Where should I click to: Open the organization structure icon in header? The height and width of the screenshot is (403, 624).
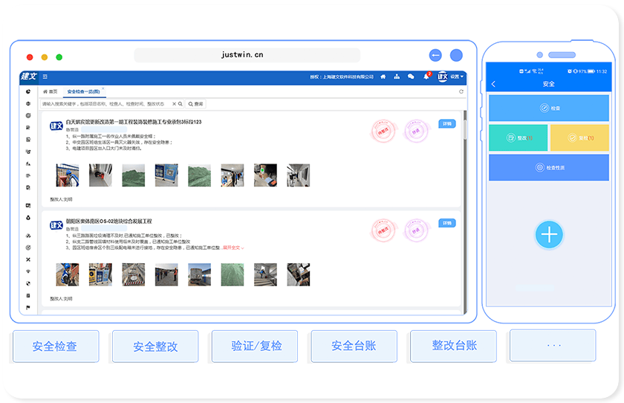(397, 77)
